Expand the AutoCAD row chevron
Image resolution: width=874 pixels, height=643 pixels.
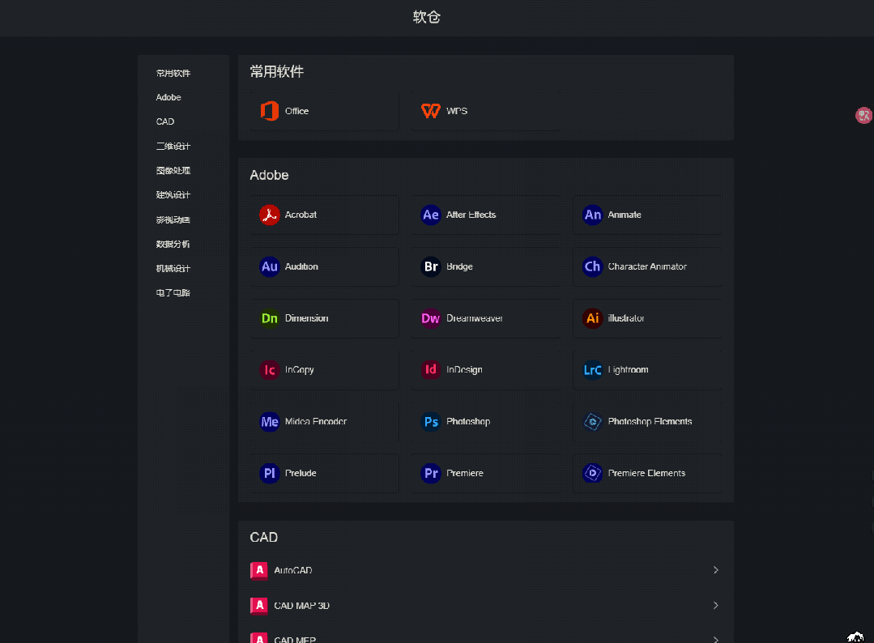coord(715,570)
